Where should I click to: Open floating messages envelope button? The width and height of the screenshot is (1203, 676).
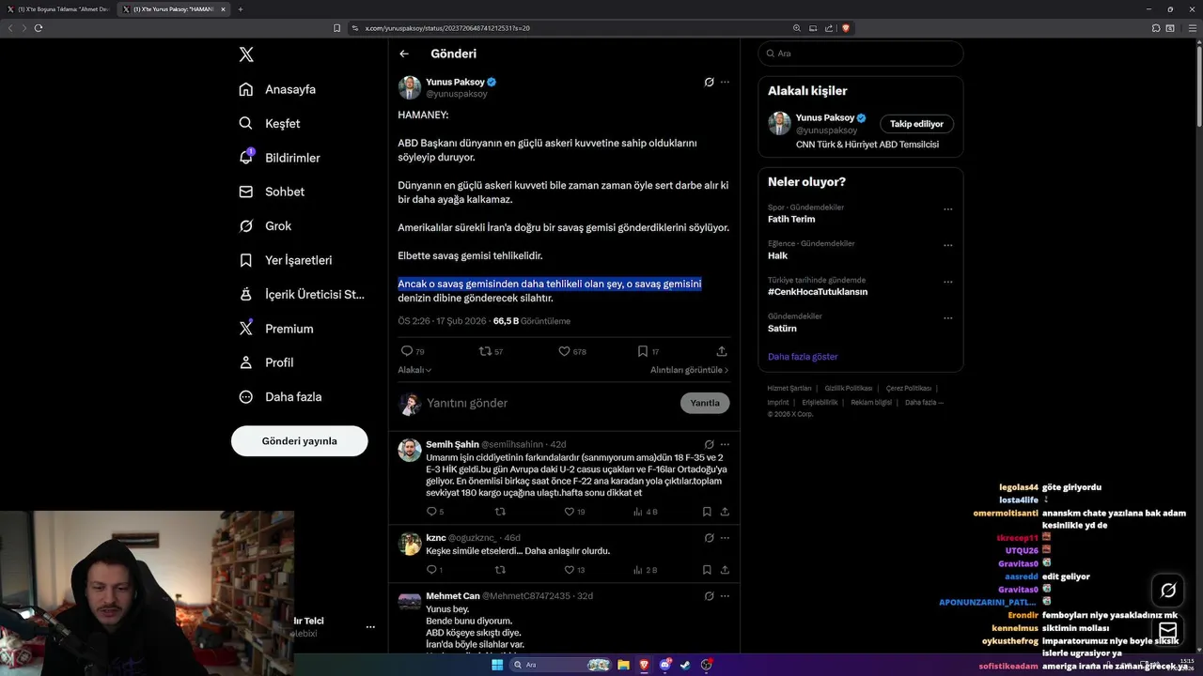point(1168,630)
